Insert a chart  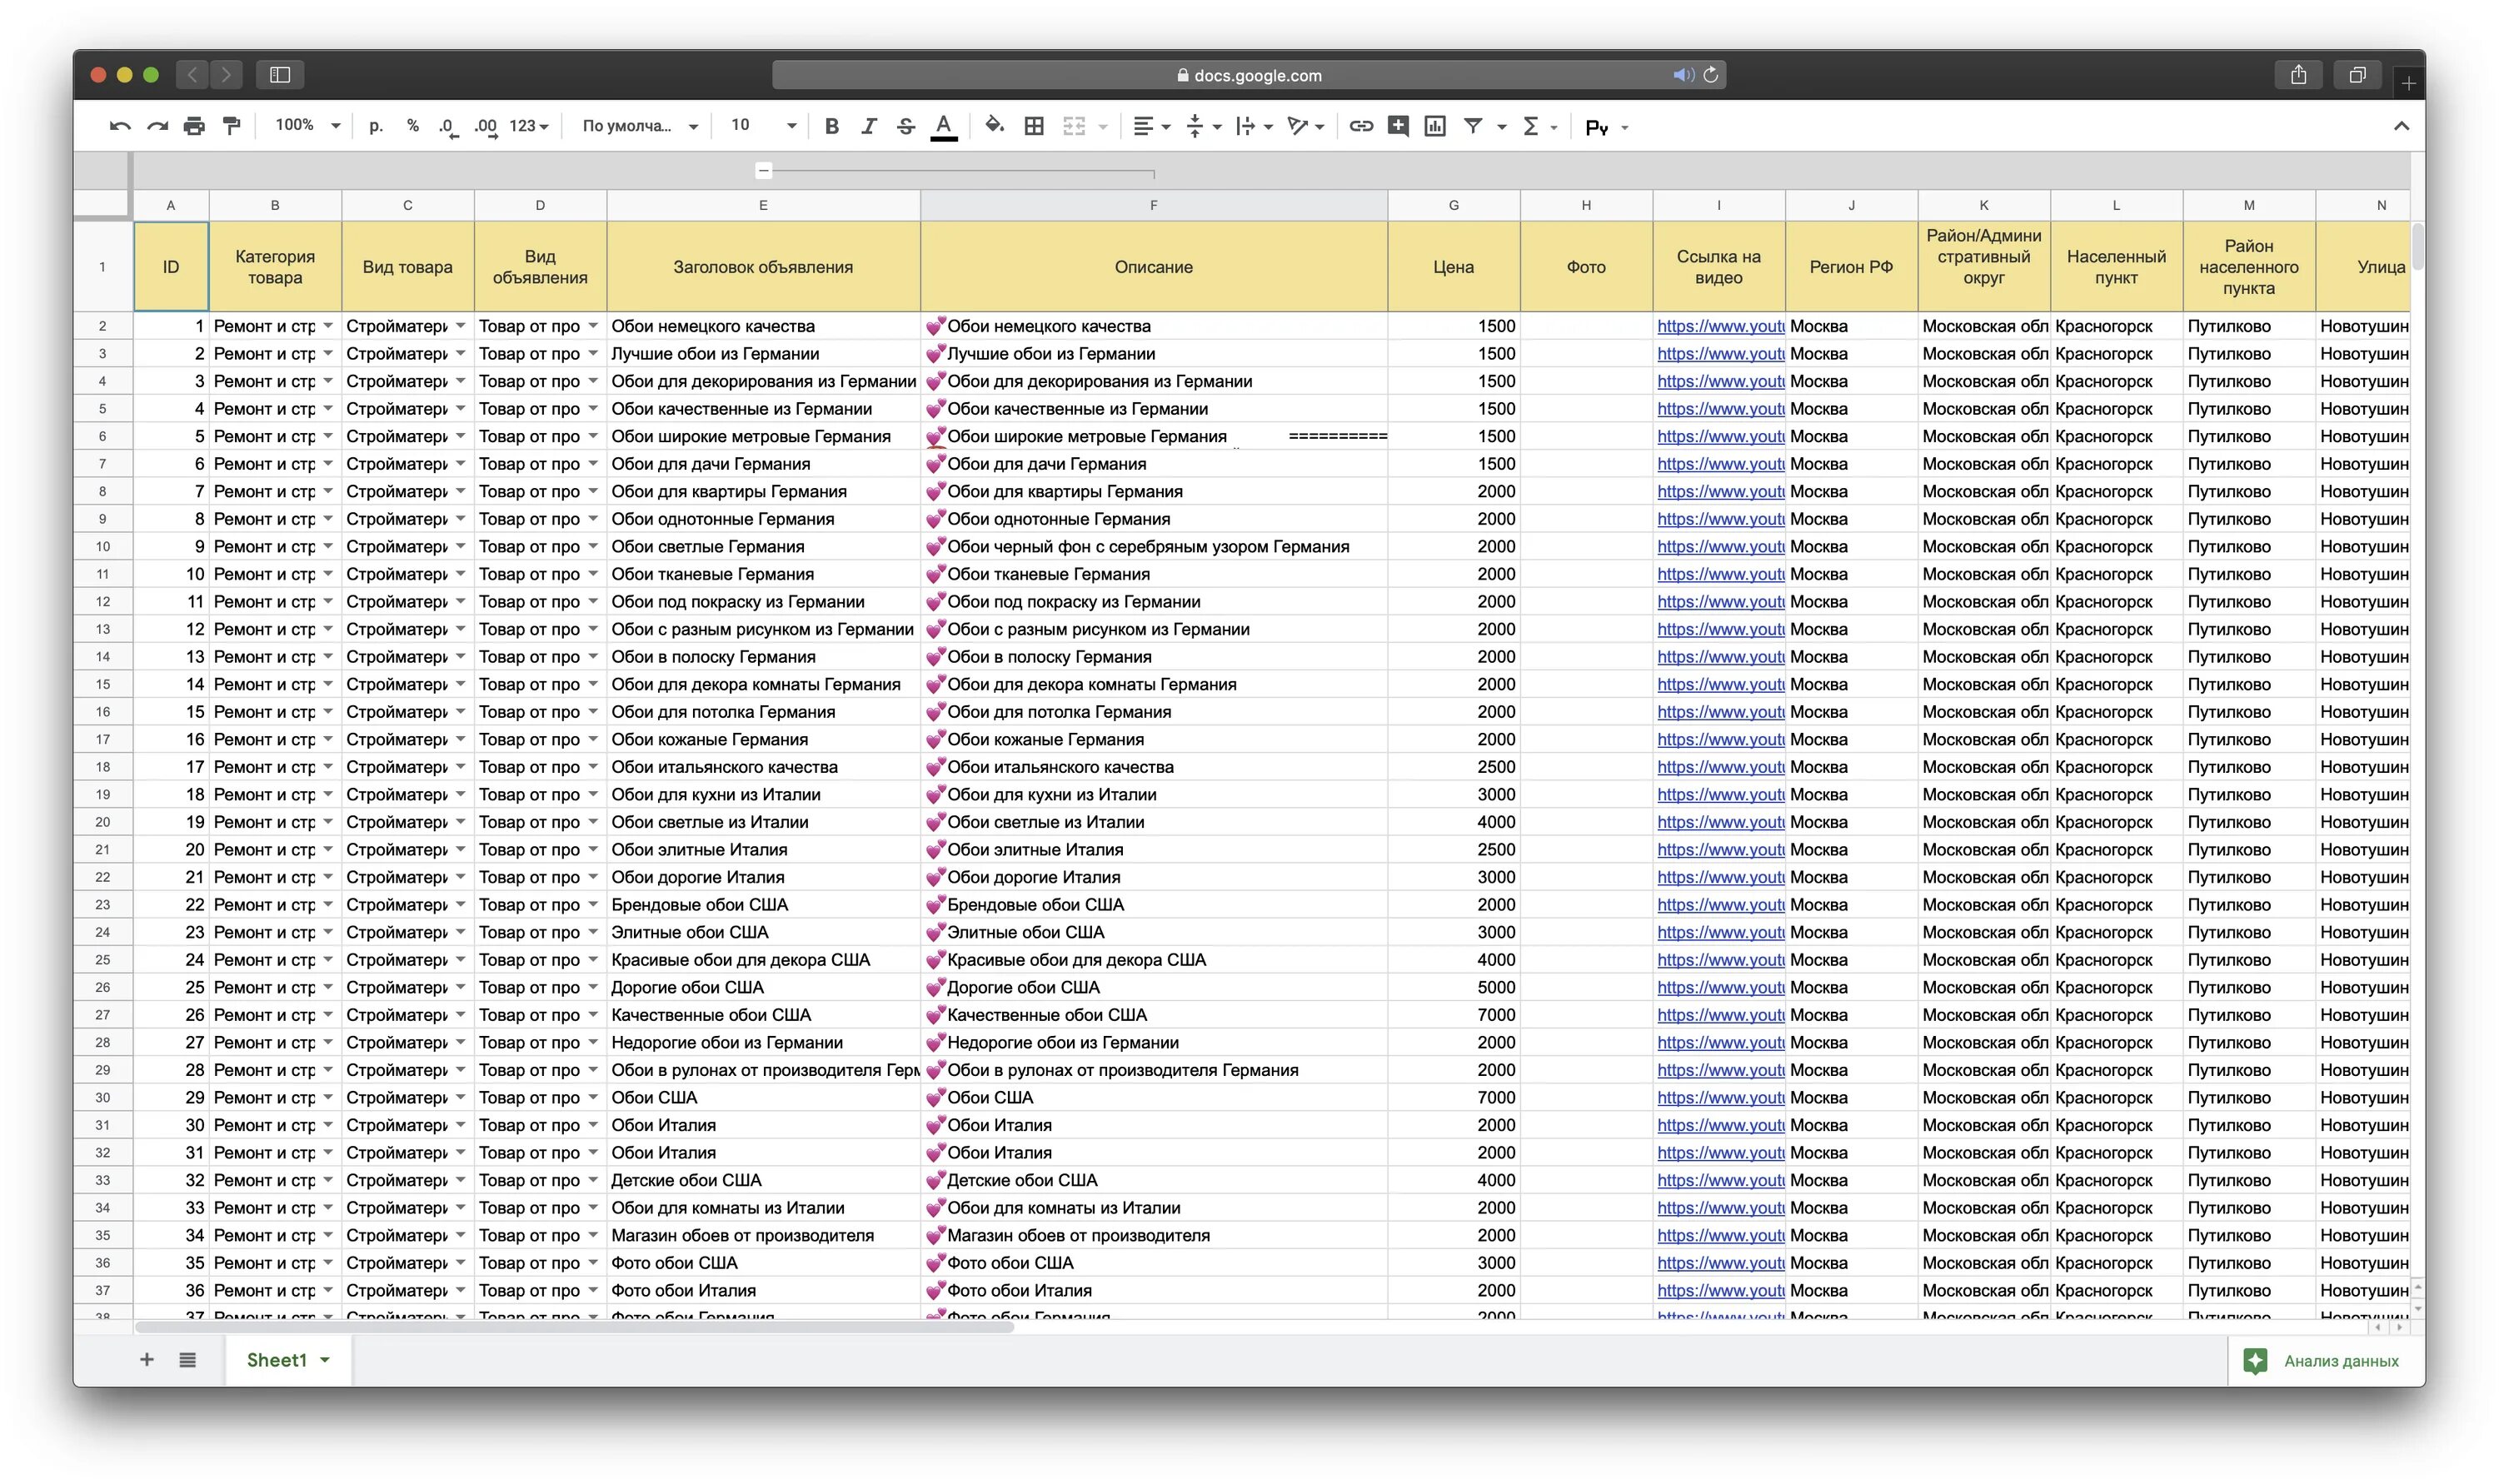click(1435, 126)
